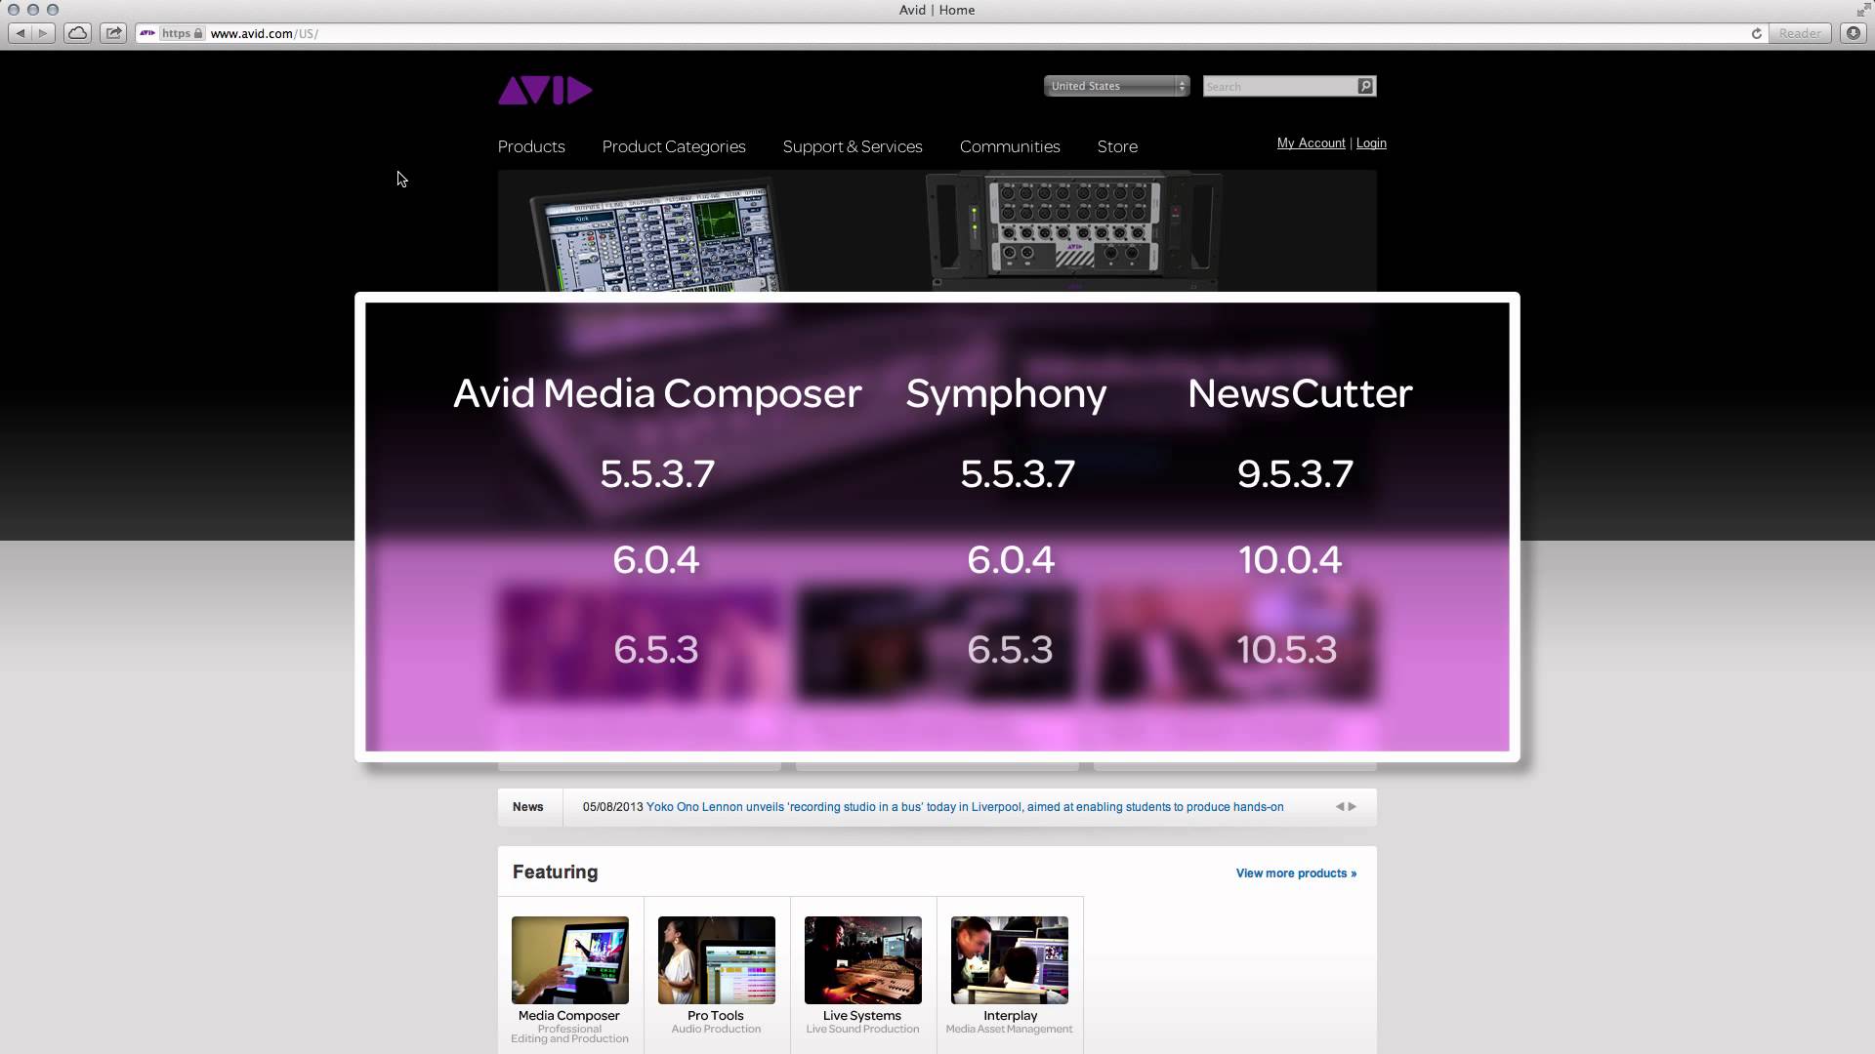Click the Login link
1875x1054 pixels.
1371,142
